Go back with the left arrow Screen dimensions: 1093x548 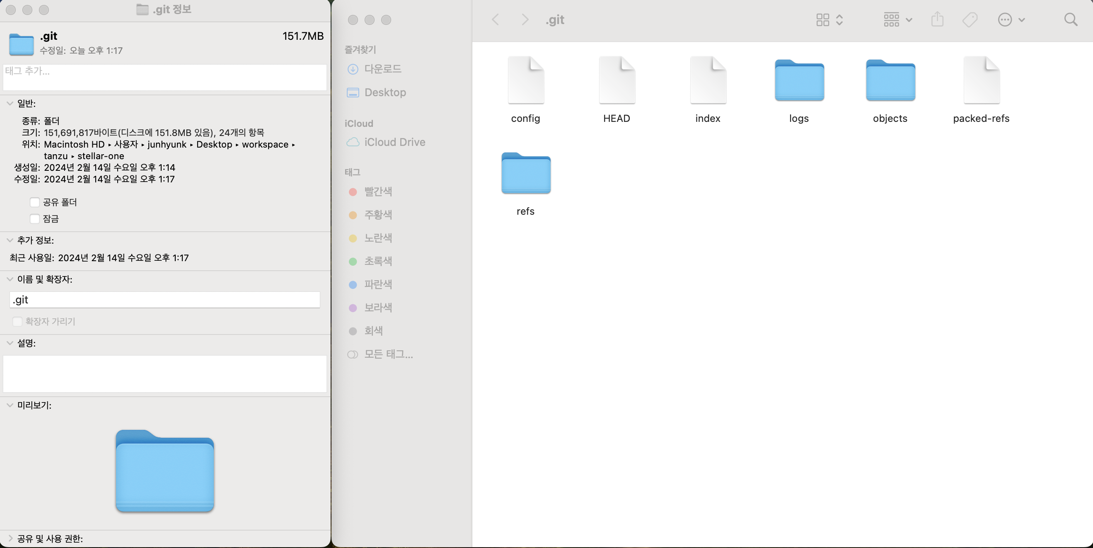tap(495, 19)
